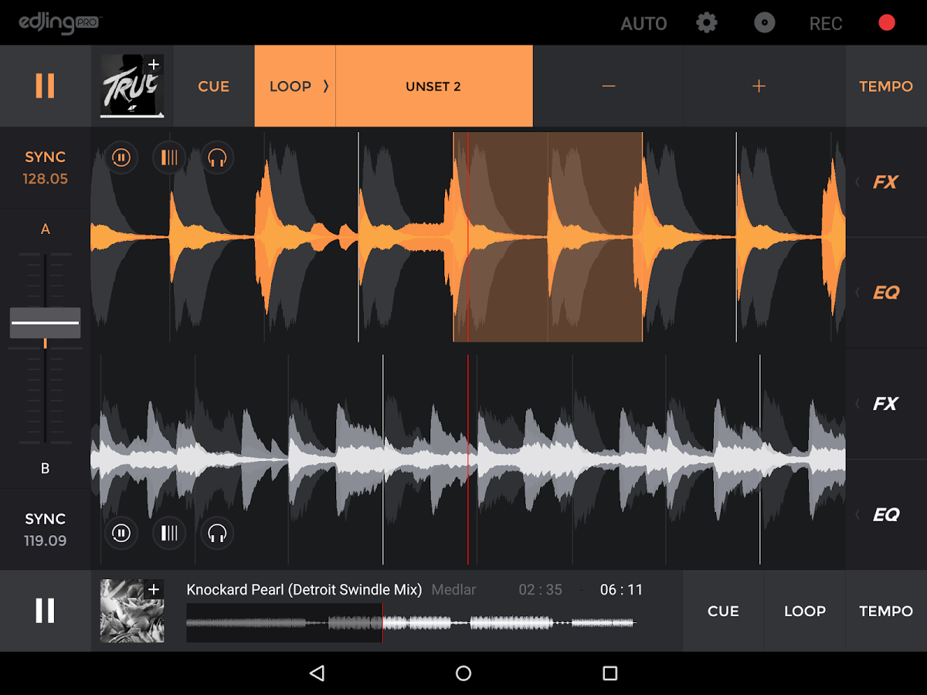Expand the LOOP options on deck A
Viewport: 927px width, 695px height.
(x=294, y=86)
